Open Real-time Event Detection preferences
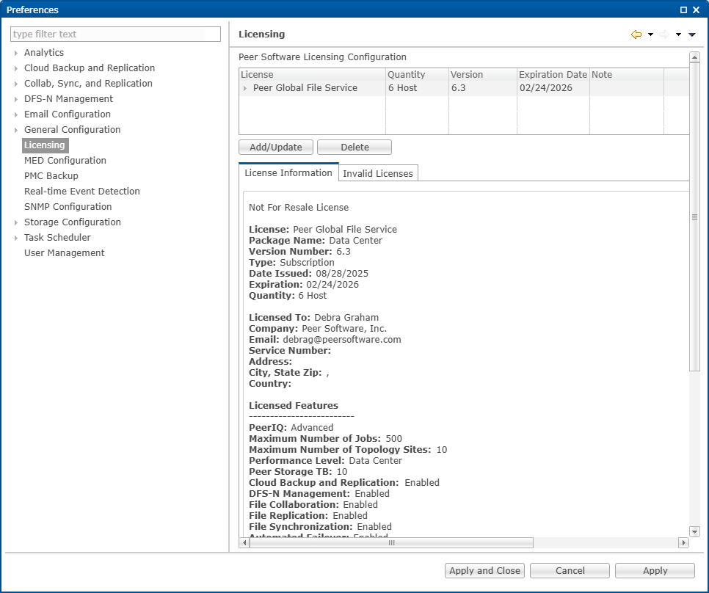 coord(82,192)
